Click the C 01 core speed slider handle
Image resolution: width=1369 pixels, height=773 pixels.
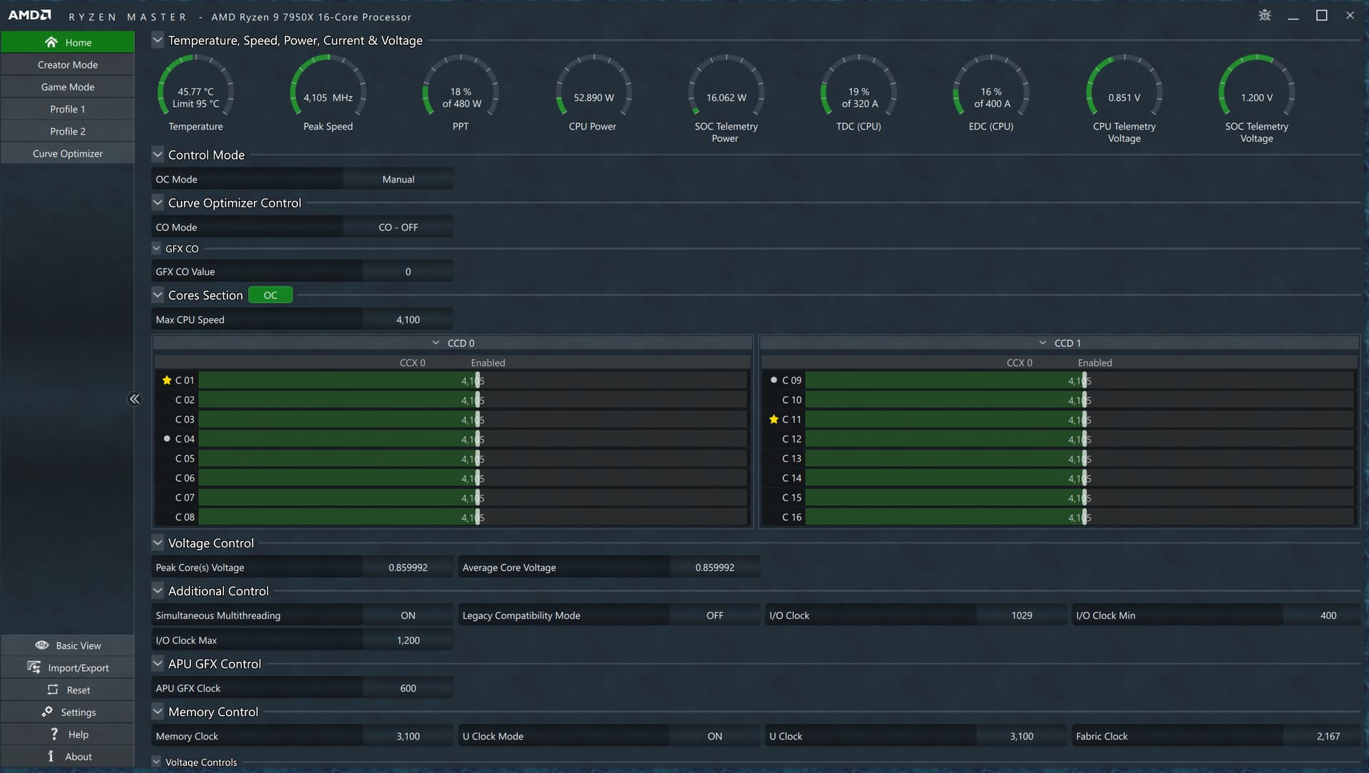click(x=477, y=380)
